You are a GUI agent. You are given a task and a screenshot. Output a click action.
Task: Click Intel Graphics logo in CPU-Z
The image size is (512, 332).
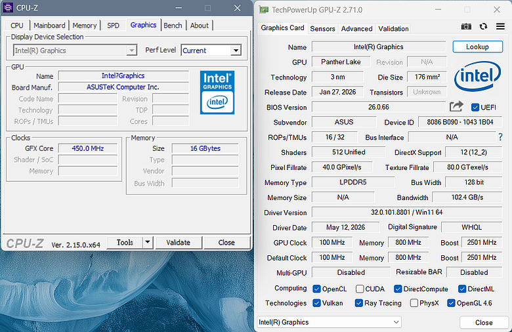tap(217, 93)
